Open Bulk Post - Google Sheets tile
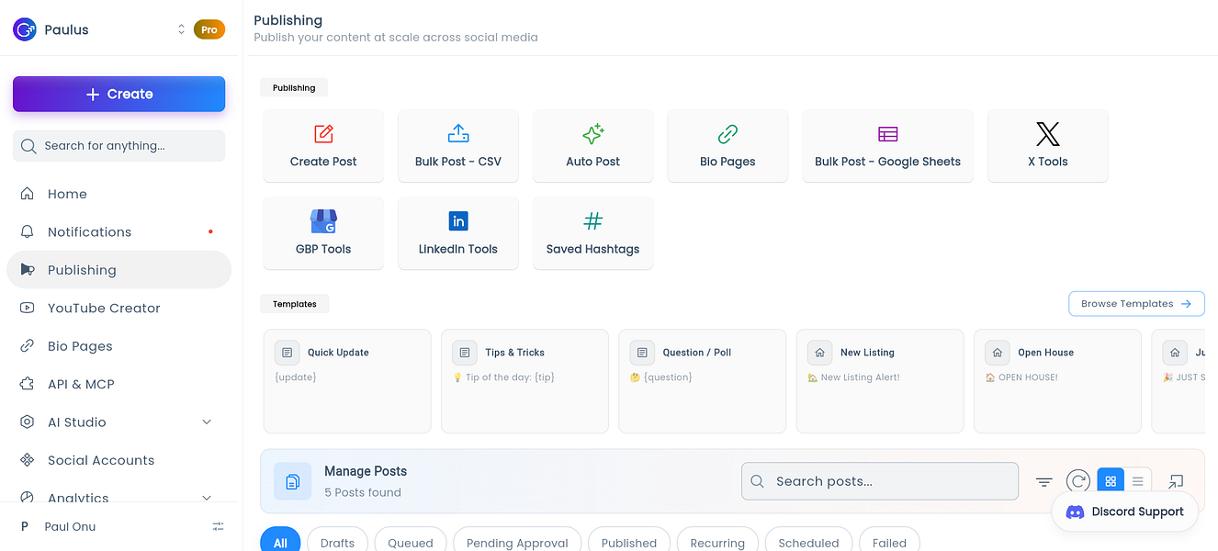 click(887, 146)
